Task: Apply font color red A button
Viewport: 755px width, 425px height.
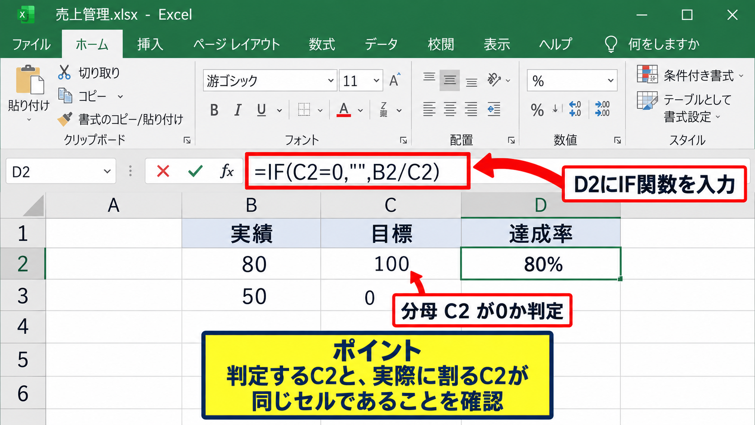Action: (x=344, y=110)
